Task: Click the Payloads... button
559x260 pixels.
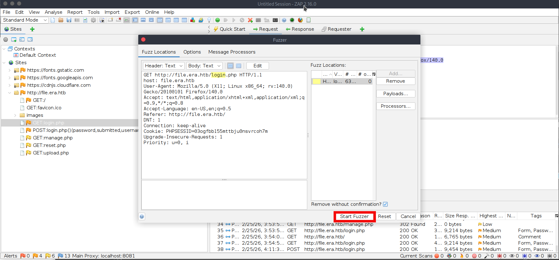Action: [x=395, y=94]
